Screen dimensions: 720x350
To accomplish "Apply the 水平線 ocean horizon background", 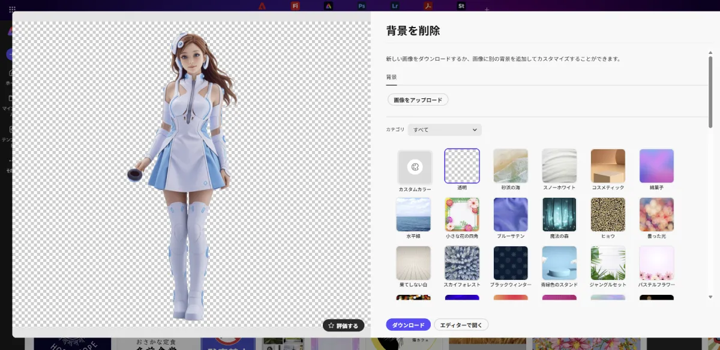I will pyautogui.click(x=413, y=215).
